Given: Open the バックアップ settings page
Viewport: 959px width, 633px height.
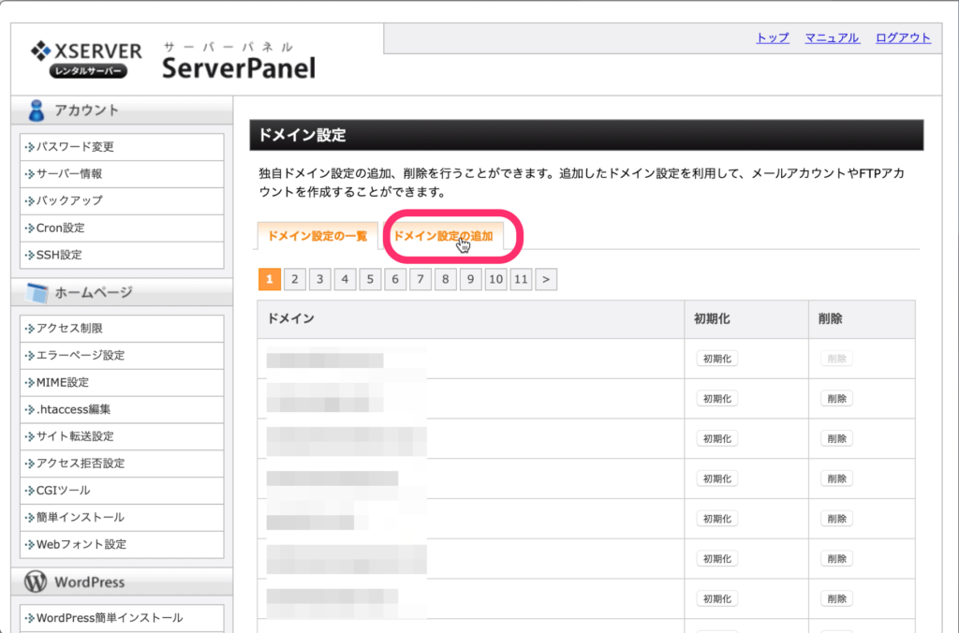Looking at the screenshot, I should pos(70,201).
